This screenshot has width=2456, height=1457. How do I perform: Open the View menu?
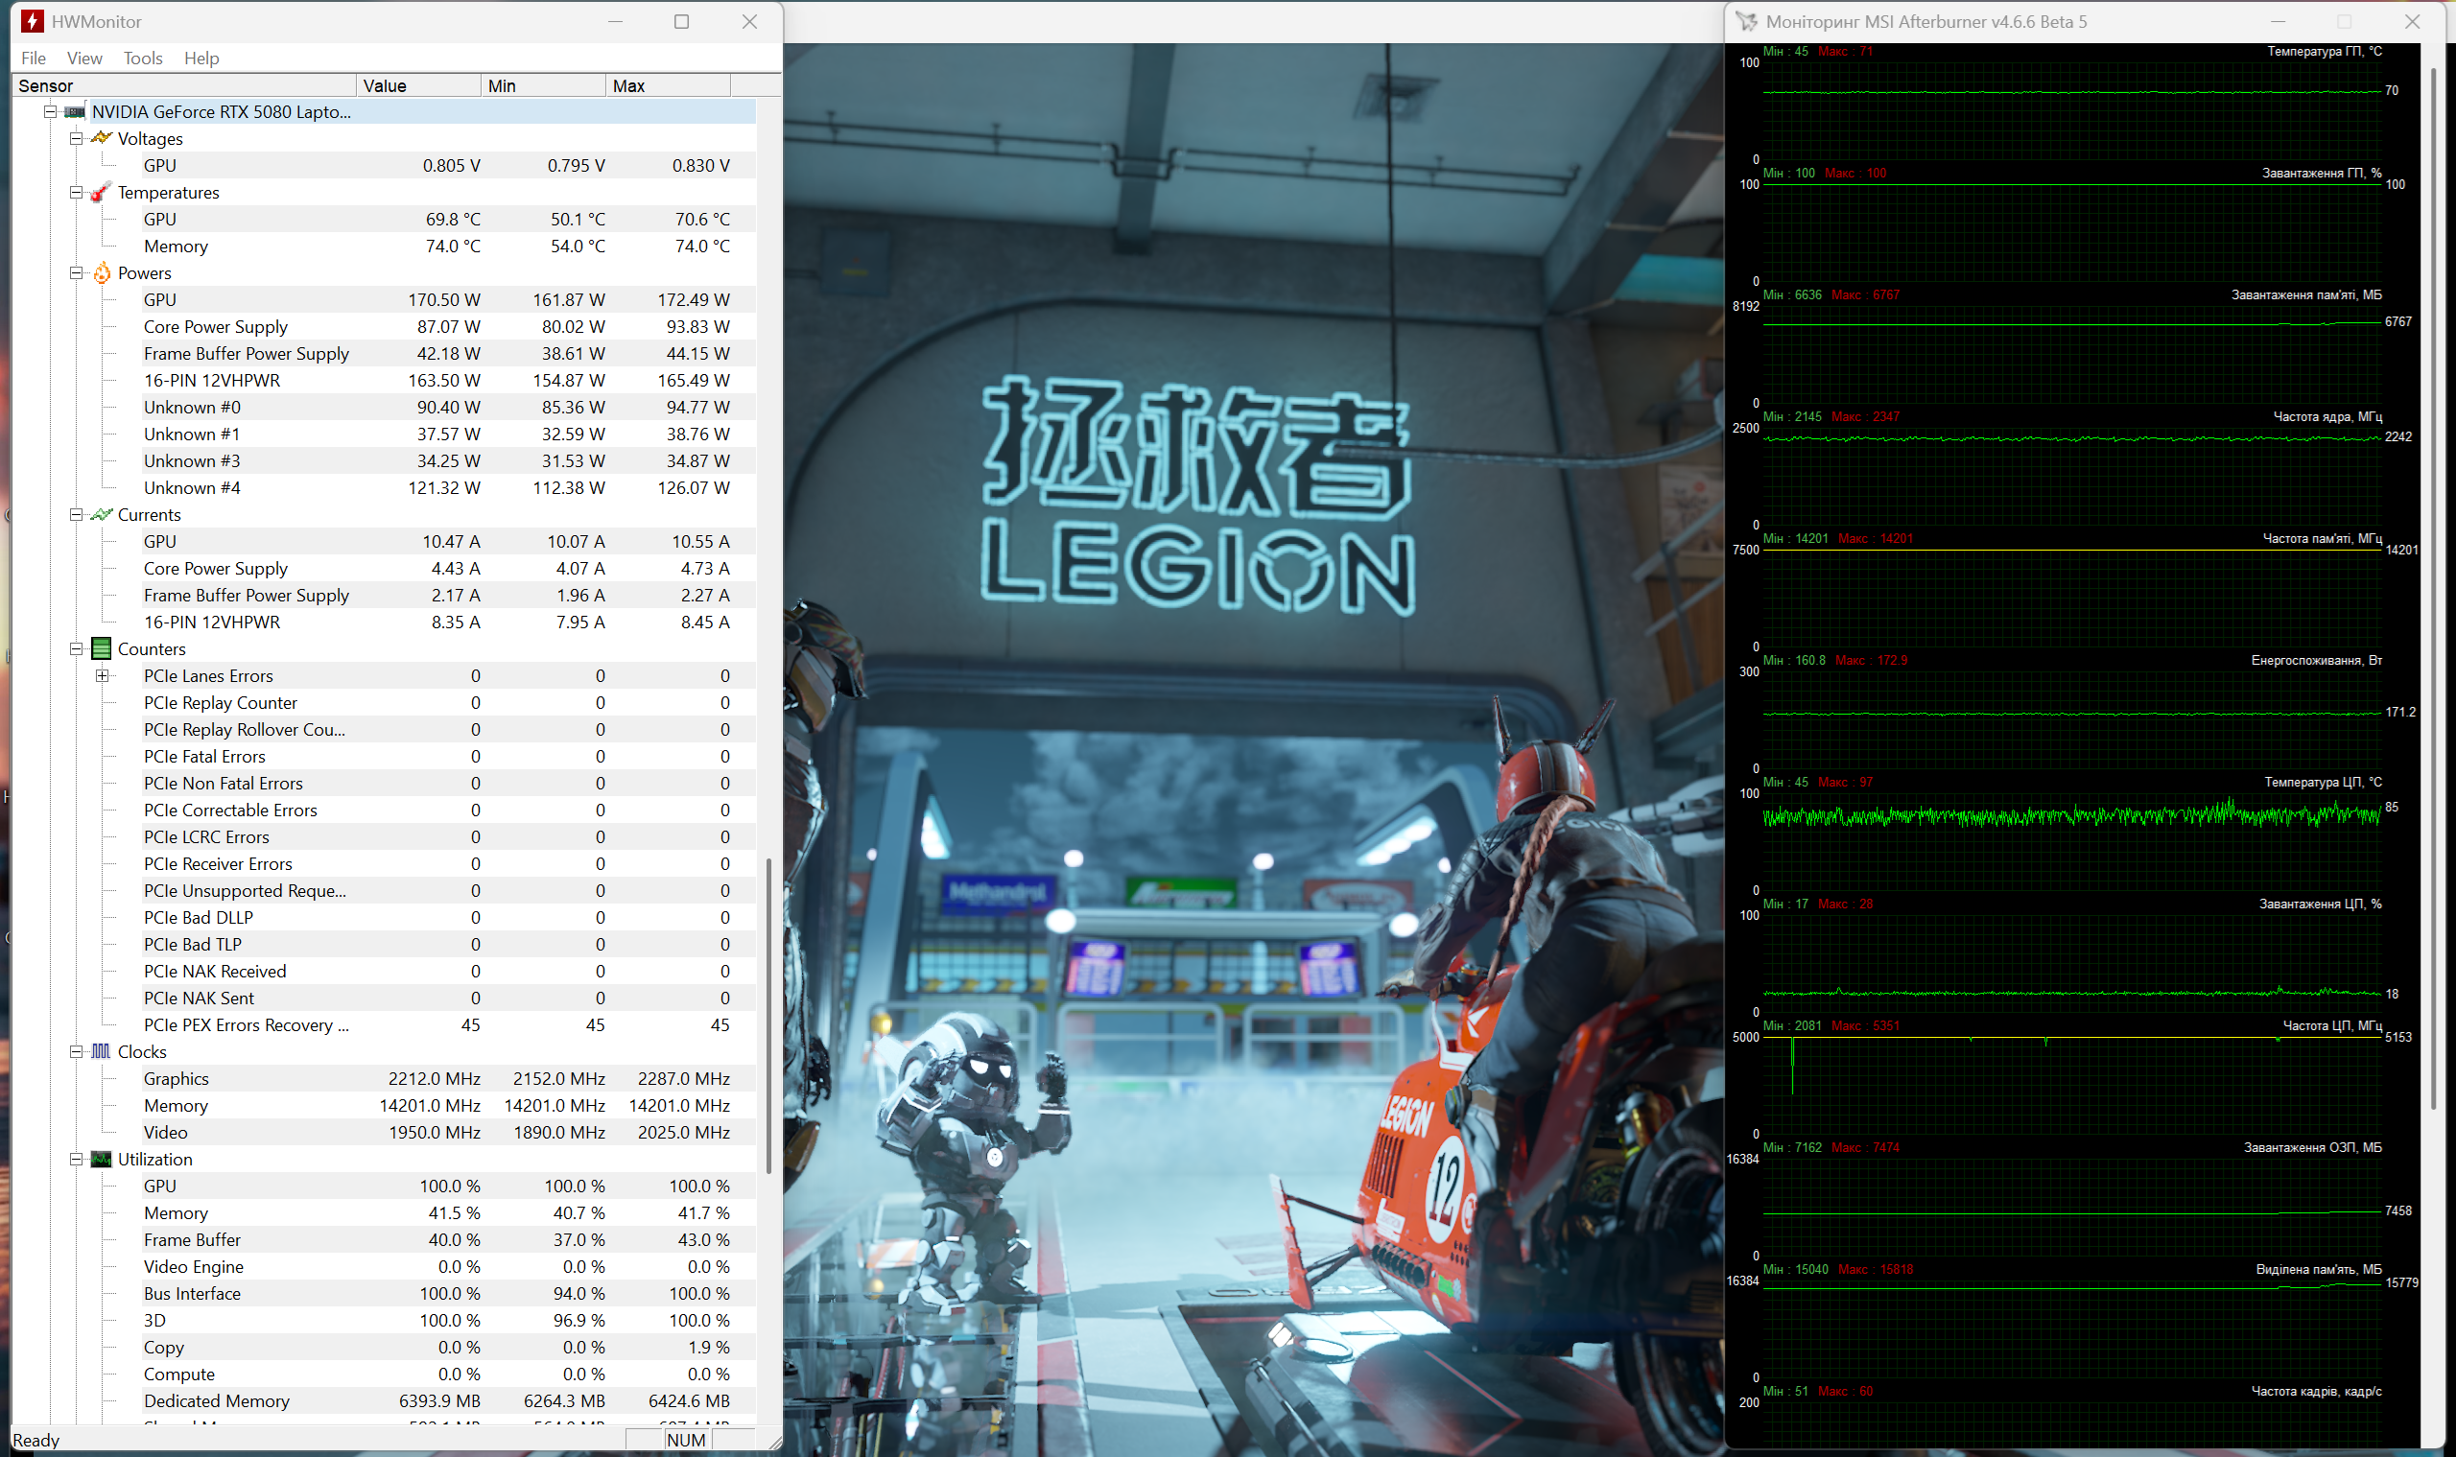[x=84, y=58]
